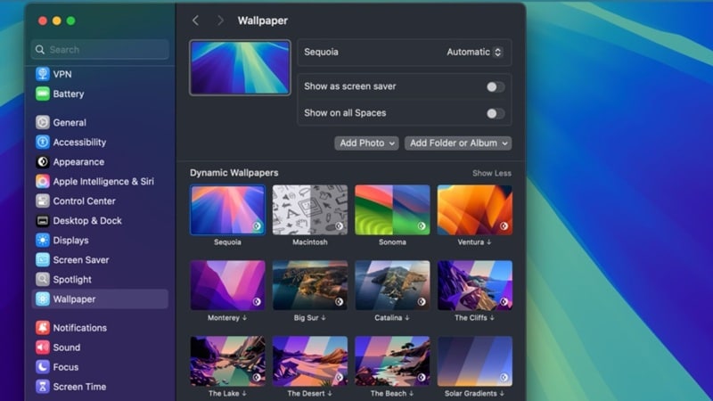Click the Battery icon in sidebar

[x=42, y=94]
